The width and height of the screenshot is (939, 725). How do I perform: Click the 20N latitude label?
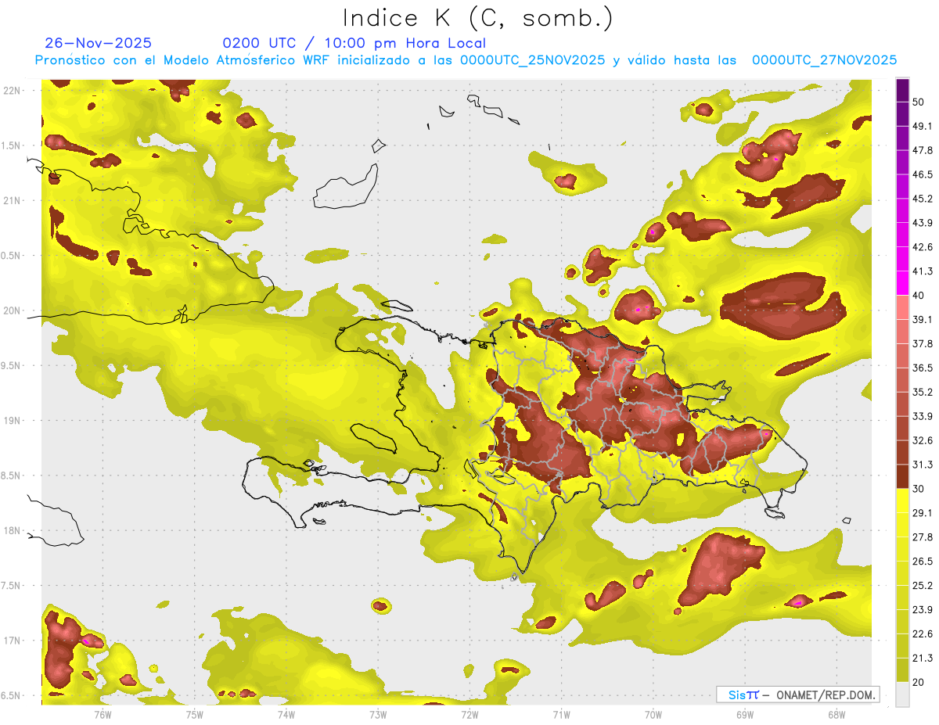[x=12, y=310]
